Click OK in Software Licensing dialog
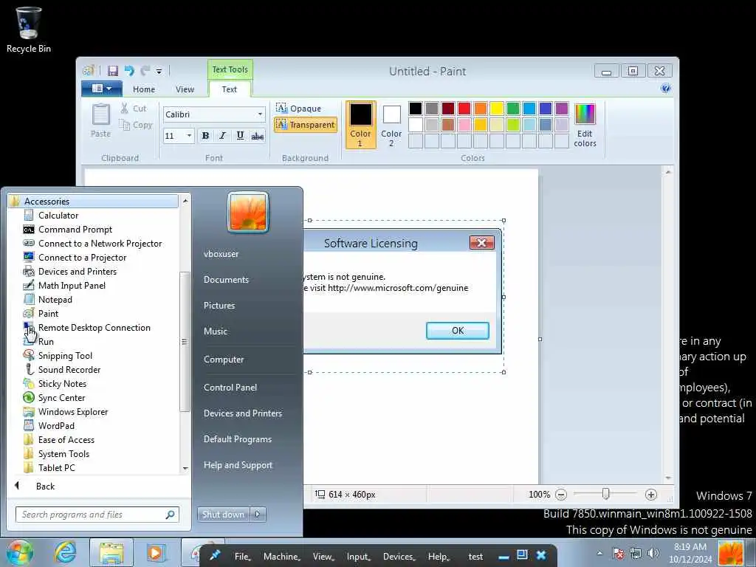This screenshot has width=756, height=567. [x=458, y=331]
